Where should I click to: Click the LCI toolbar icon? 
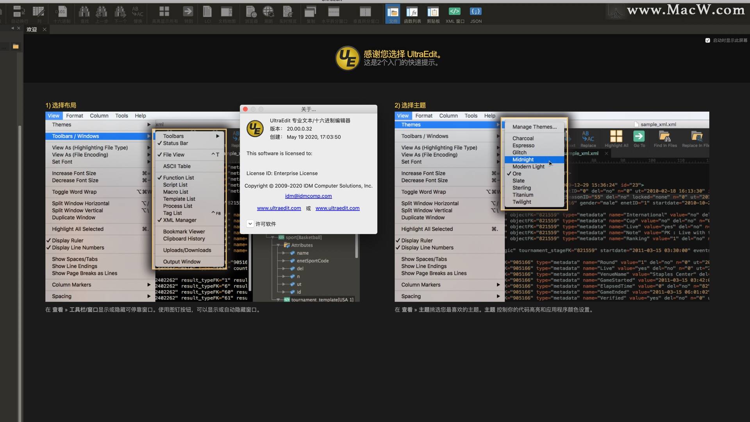click(x=207, y=14)
